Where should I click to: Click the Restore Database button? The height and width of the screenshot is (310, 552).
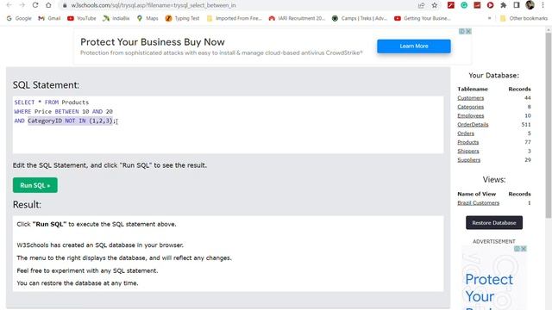click(494, 223)
